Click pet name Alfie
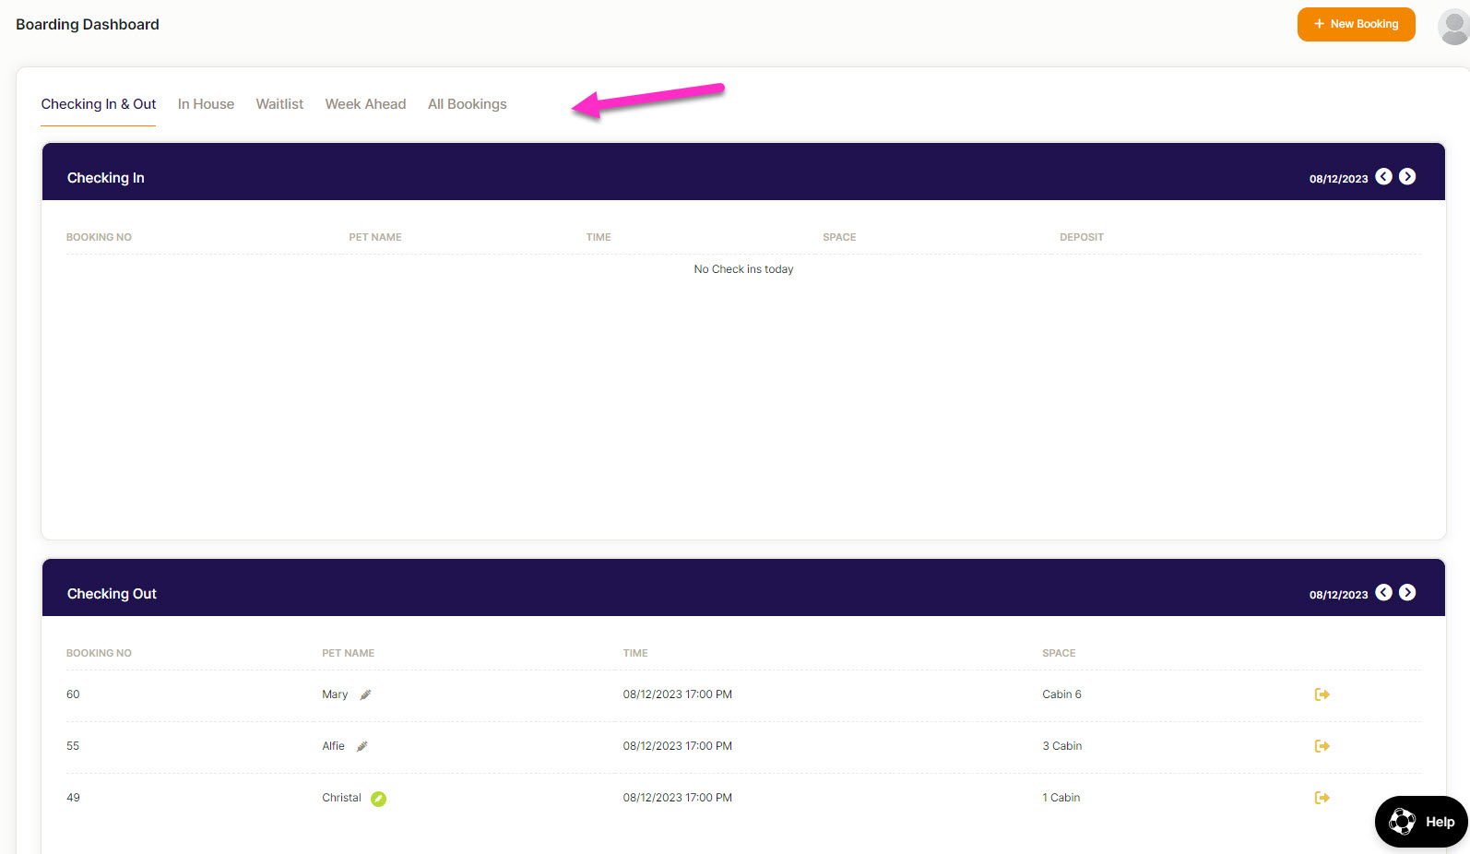1470x854 pixels. [333, 746]
